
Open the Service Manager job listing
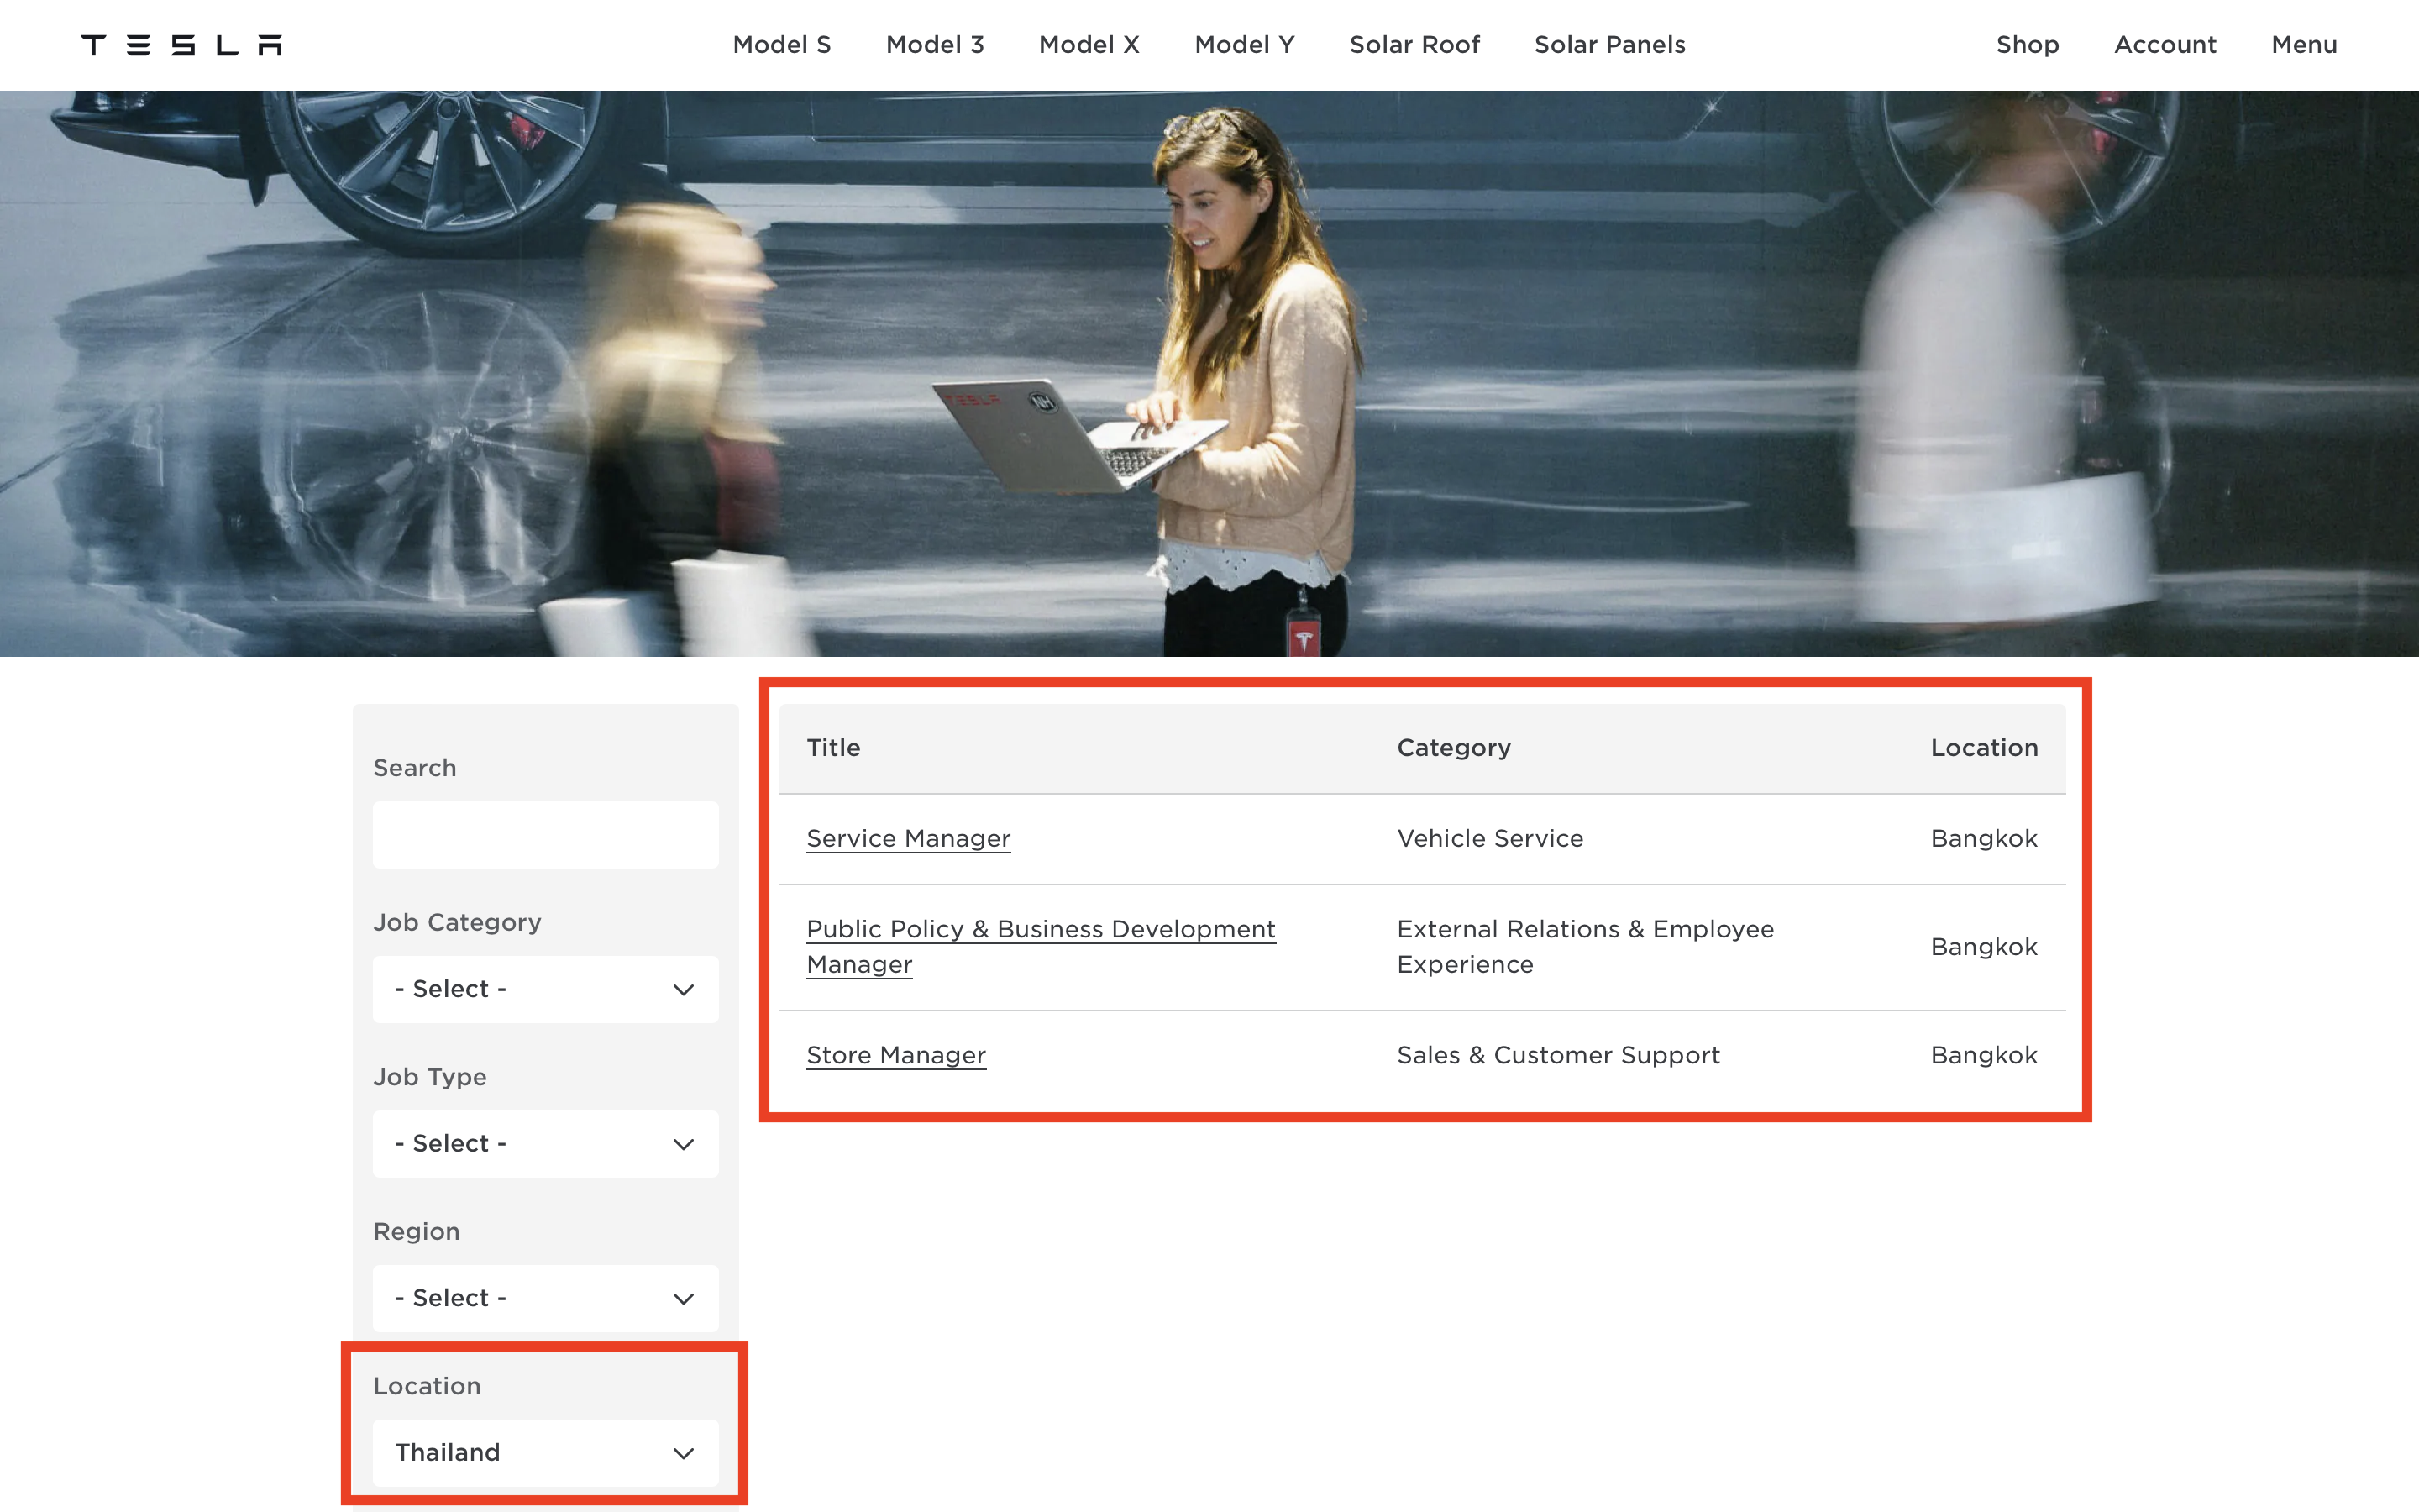[908, 838]
